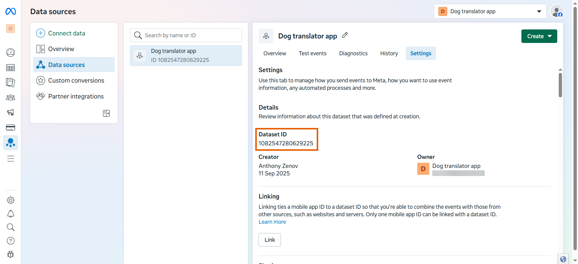Viewport: 578px width, 264px height.
Task: Click the Connect data link
Action: tap(67, 33)
